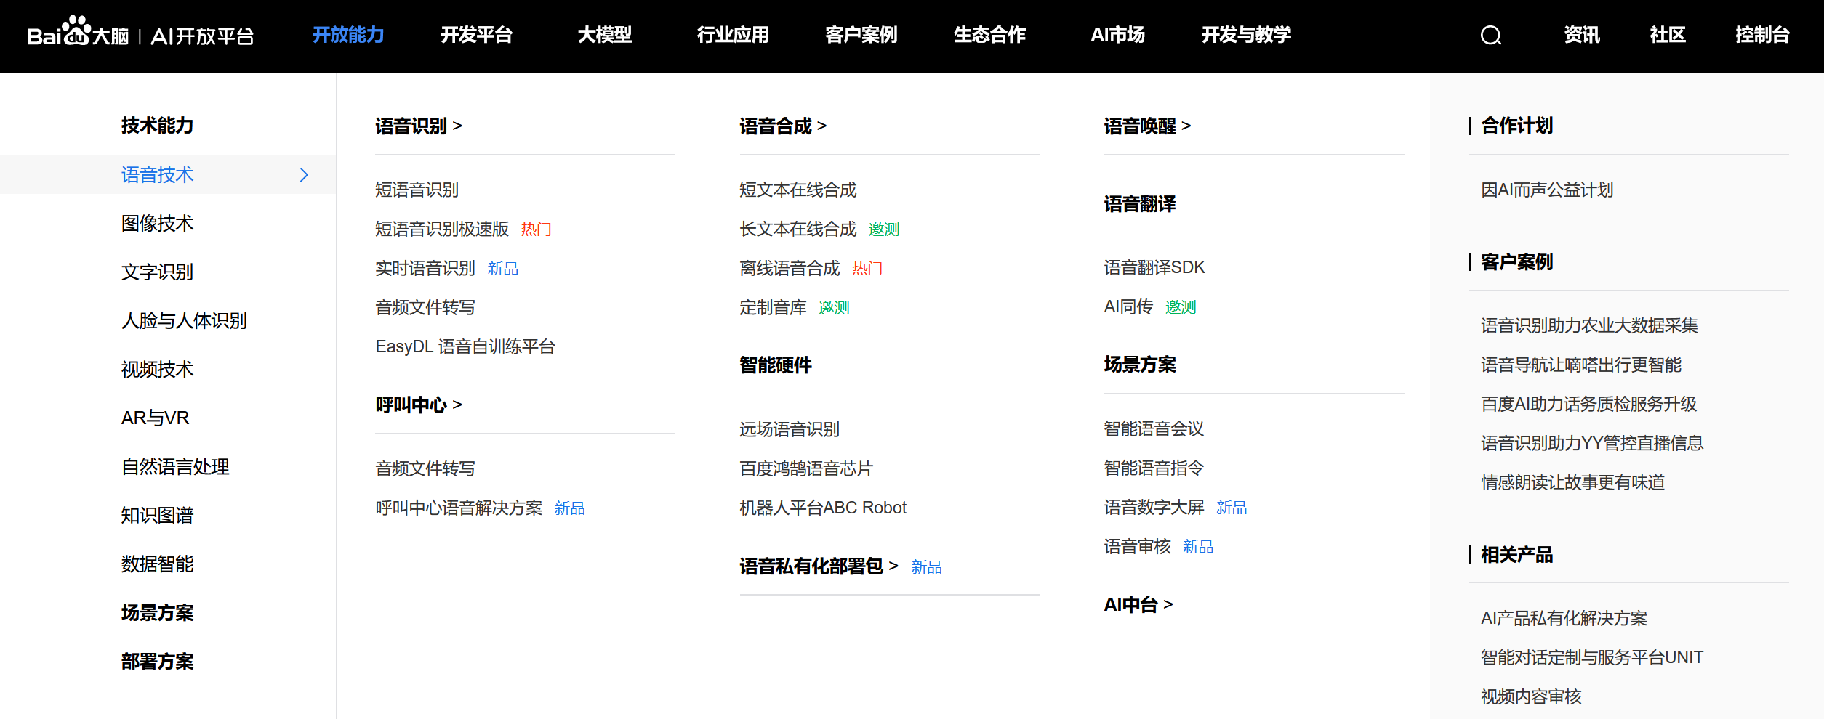Open AI同传 link
The width and height of the screenshot is (1824, 719).
[1128, 307]
